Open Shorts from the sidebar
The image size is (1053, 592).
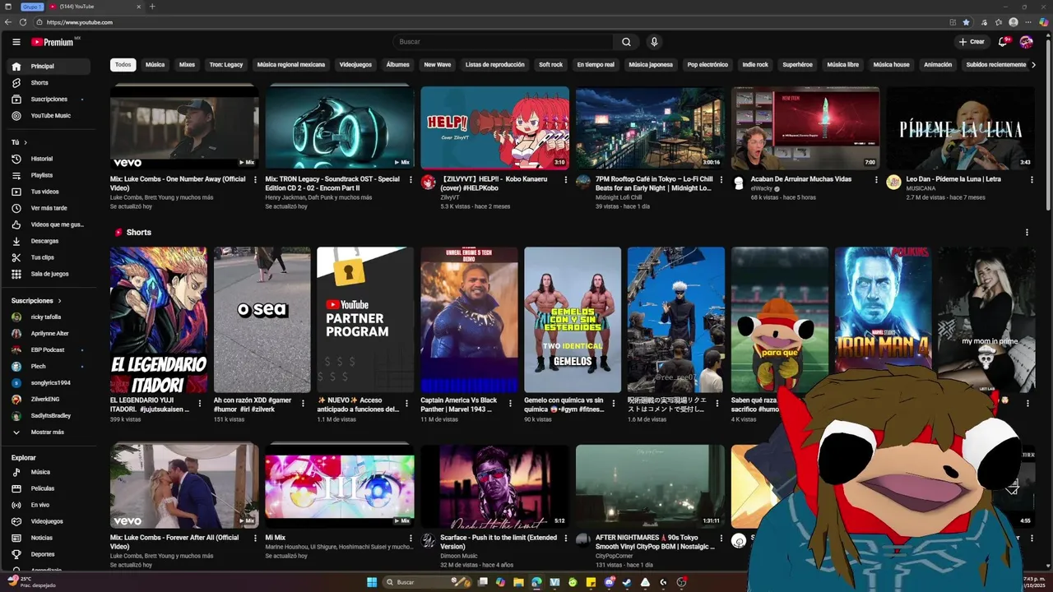(49, 83)
